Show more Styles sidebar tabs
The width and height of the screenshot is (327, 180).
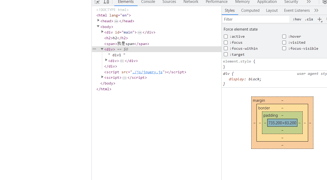click(x=316, y=10)
